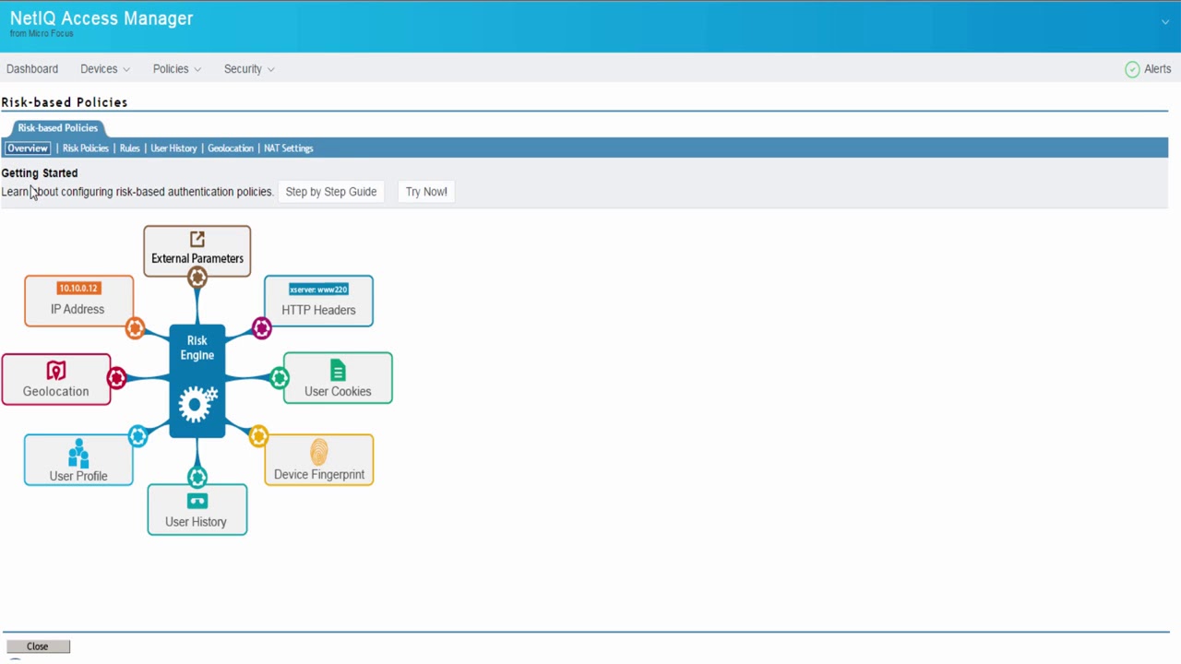Go to the Dashboard menu item
The height and width of the screenshot is (664, 1181).
pos(32,69)
